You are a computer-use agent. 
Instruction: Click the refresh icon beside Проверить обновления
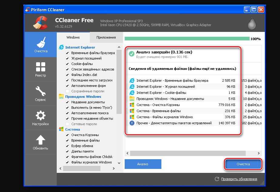pos(217,179)
